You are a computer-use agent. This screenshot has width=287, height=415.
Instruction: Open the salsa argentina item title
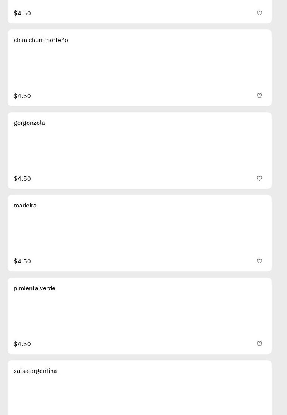coord(35,371)
